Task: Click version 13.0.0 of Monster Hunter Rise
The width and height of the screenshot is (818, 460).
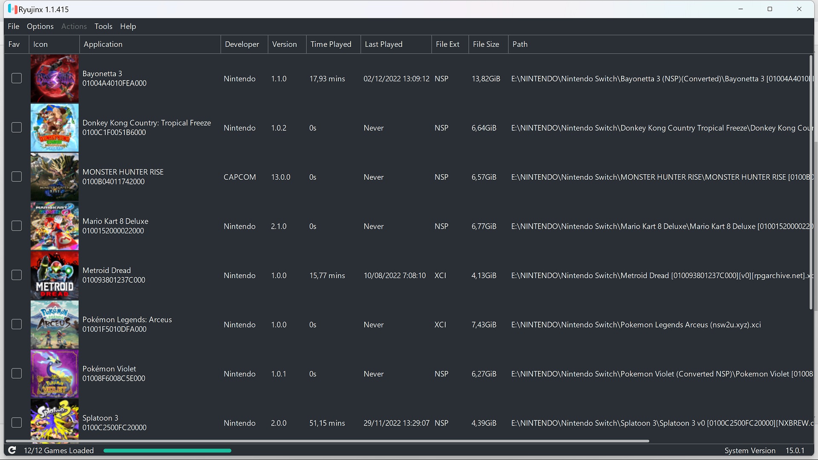Action: pyautogui.click(x=281, y=177)
